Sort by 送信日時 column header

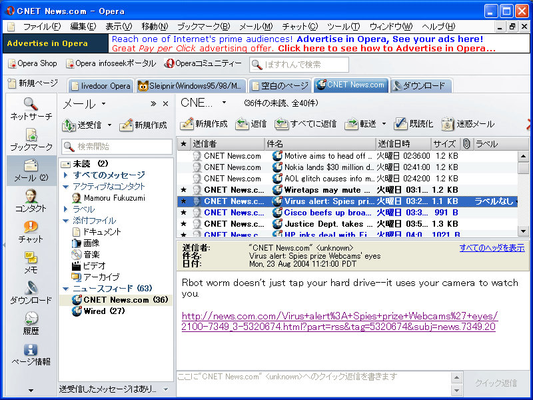pos(403,144)
